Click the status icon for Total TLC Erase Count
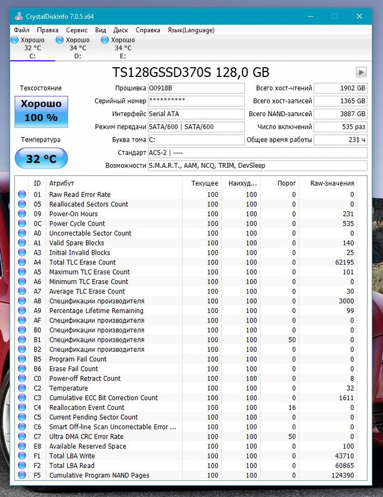The height and width of the screenshot is (497, 383). (22, 262)
